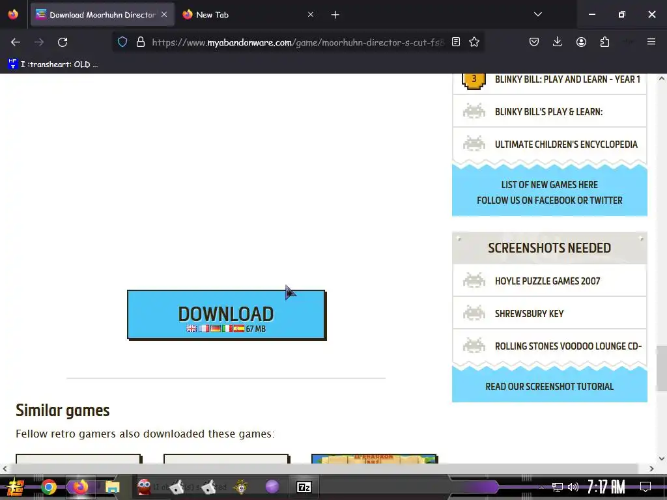667x500 pixels.
Task: Click invader icon beside Shrewsbury Key
Action: (x=474, y=314)
